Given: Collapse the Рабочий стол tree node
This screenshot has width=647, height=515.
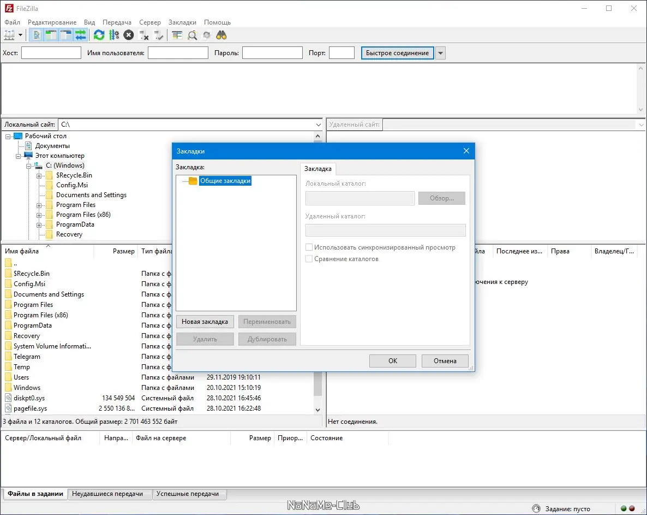Looking at the screenshot, I should (x=8, y=137).
